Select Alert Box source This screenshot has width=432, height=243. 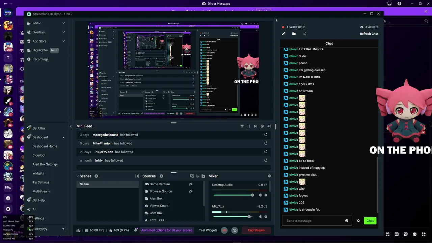point(156,199)
